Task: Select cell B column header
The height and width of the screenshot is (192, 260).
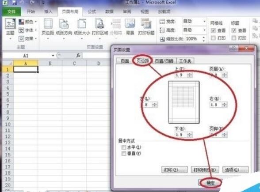Action: coord(50,64)
